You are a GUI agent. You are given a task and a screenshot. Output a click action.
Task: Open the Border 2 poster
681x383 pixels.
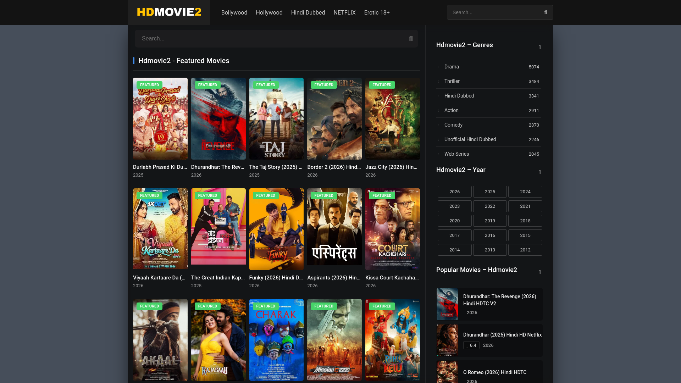point(334,118)
